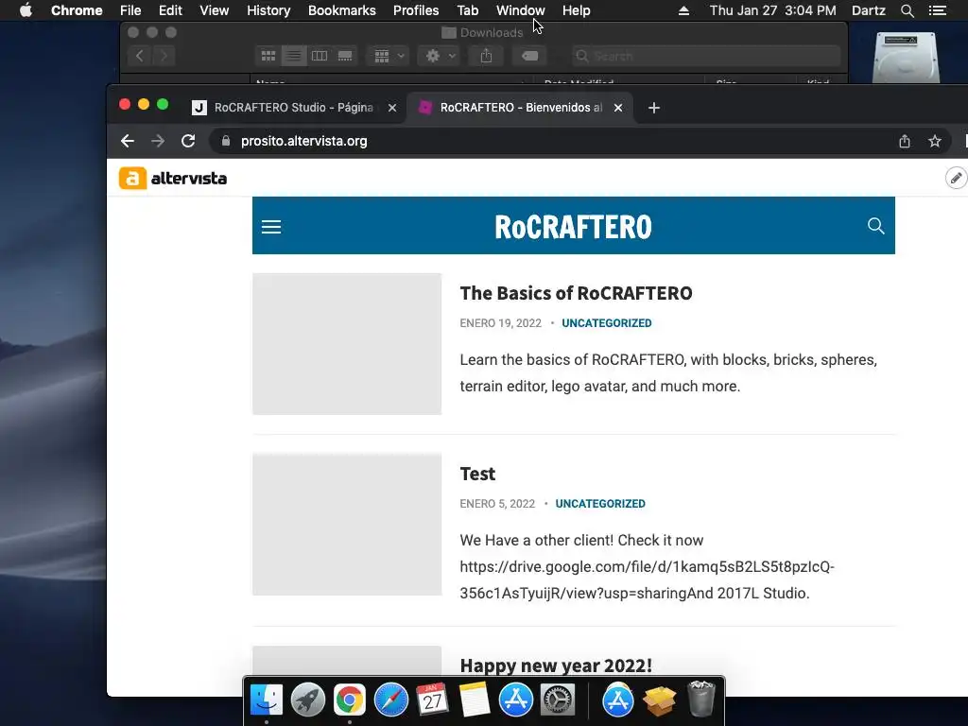Open the File menu
Viewport: 968px width, 726px height.
click(130, 10)
